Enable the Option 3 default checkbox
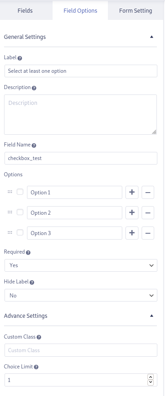The height and width of the screenshot is (396, 165). click(20, 232)
